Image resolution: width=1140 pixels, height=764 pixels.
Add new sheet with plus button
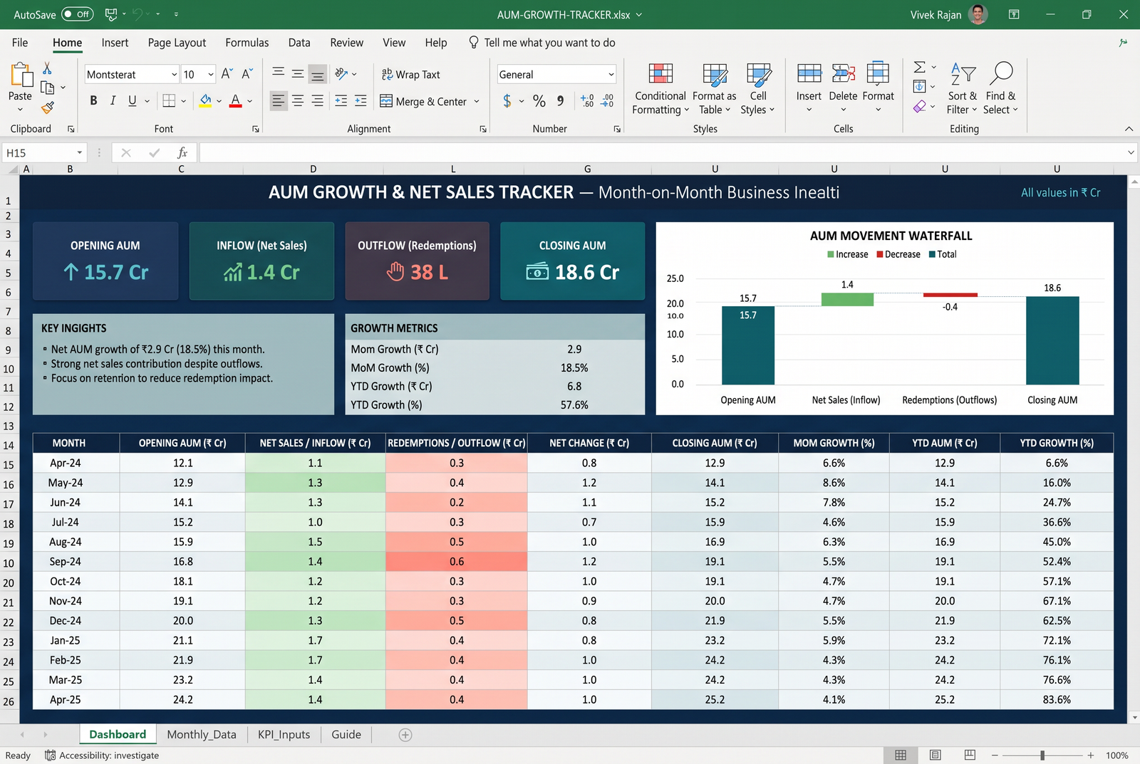(x=405, y=735)
